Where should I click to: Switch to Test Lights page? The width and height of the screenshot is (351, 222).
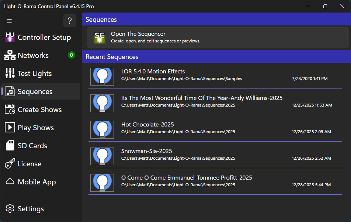pyautogui.click(x=35, y=74)
